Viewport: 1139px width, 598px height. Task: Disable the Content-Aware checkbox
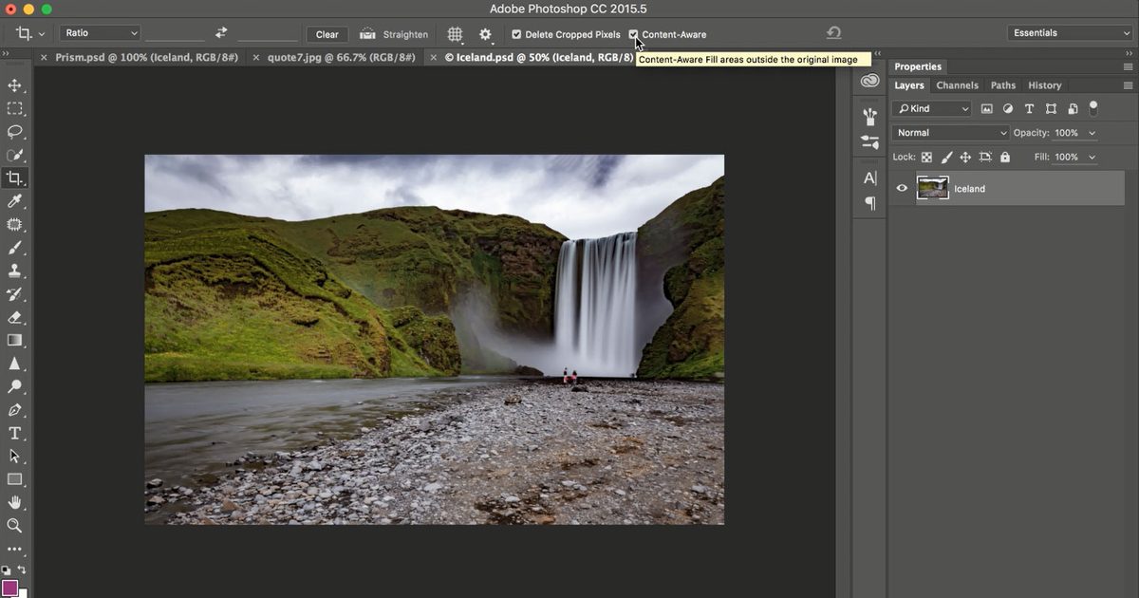[633, 34]
